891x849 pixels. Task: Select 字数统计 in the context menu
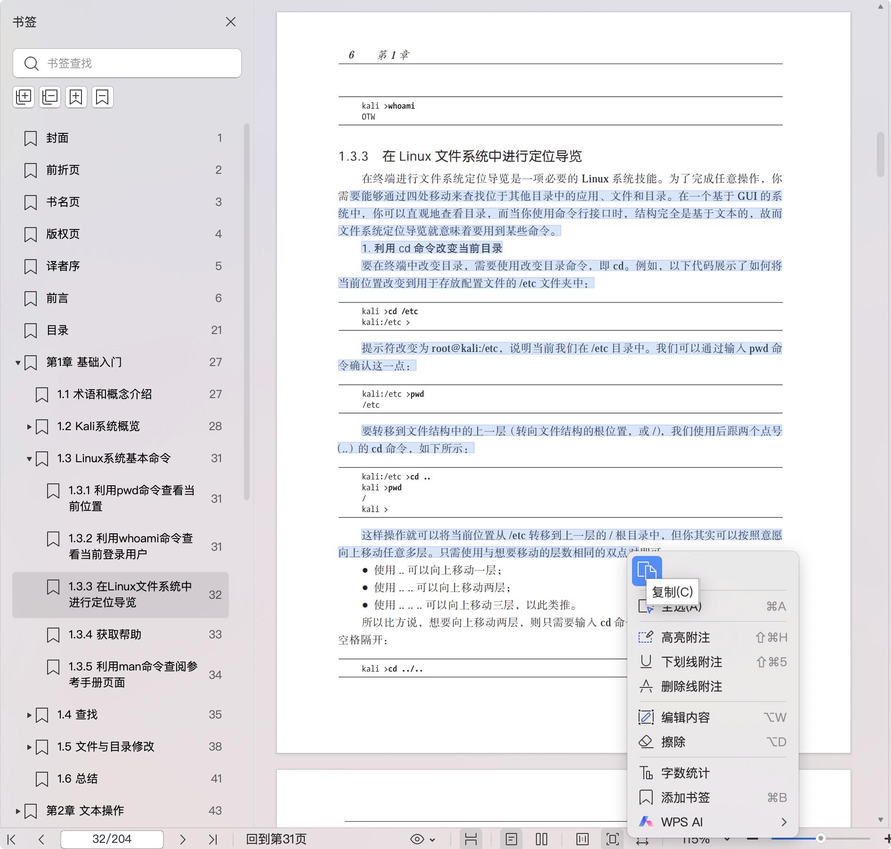(x=685, y=773)
